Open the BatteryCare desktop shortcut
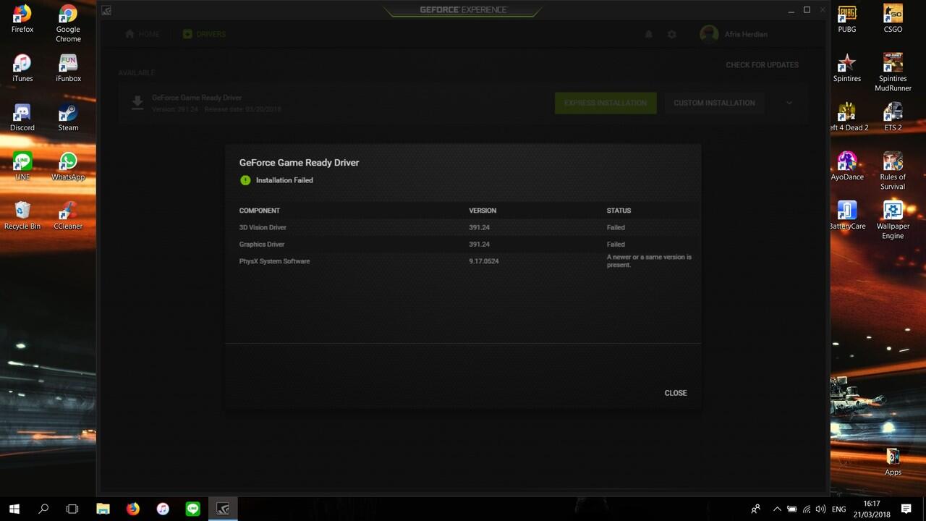The image size is (926, 521). pos(847,216)
